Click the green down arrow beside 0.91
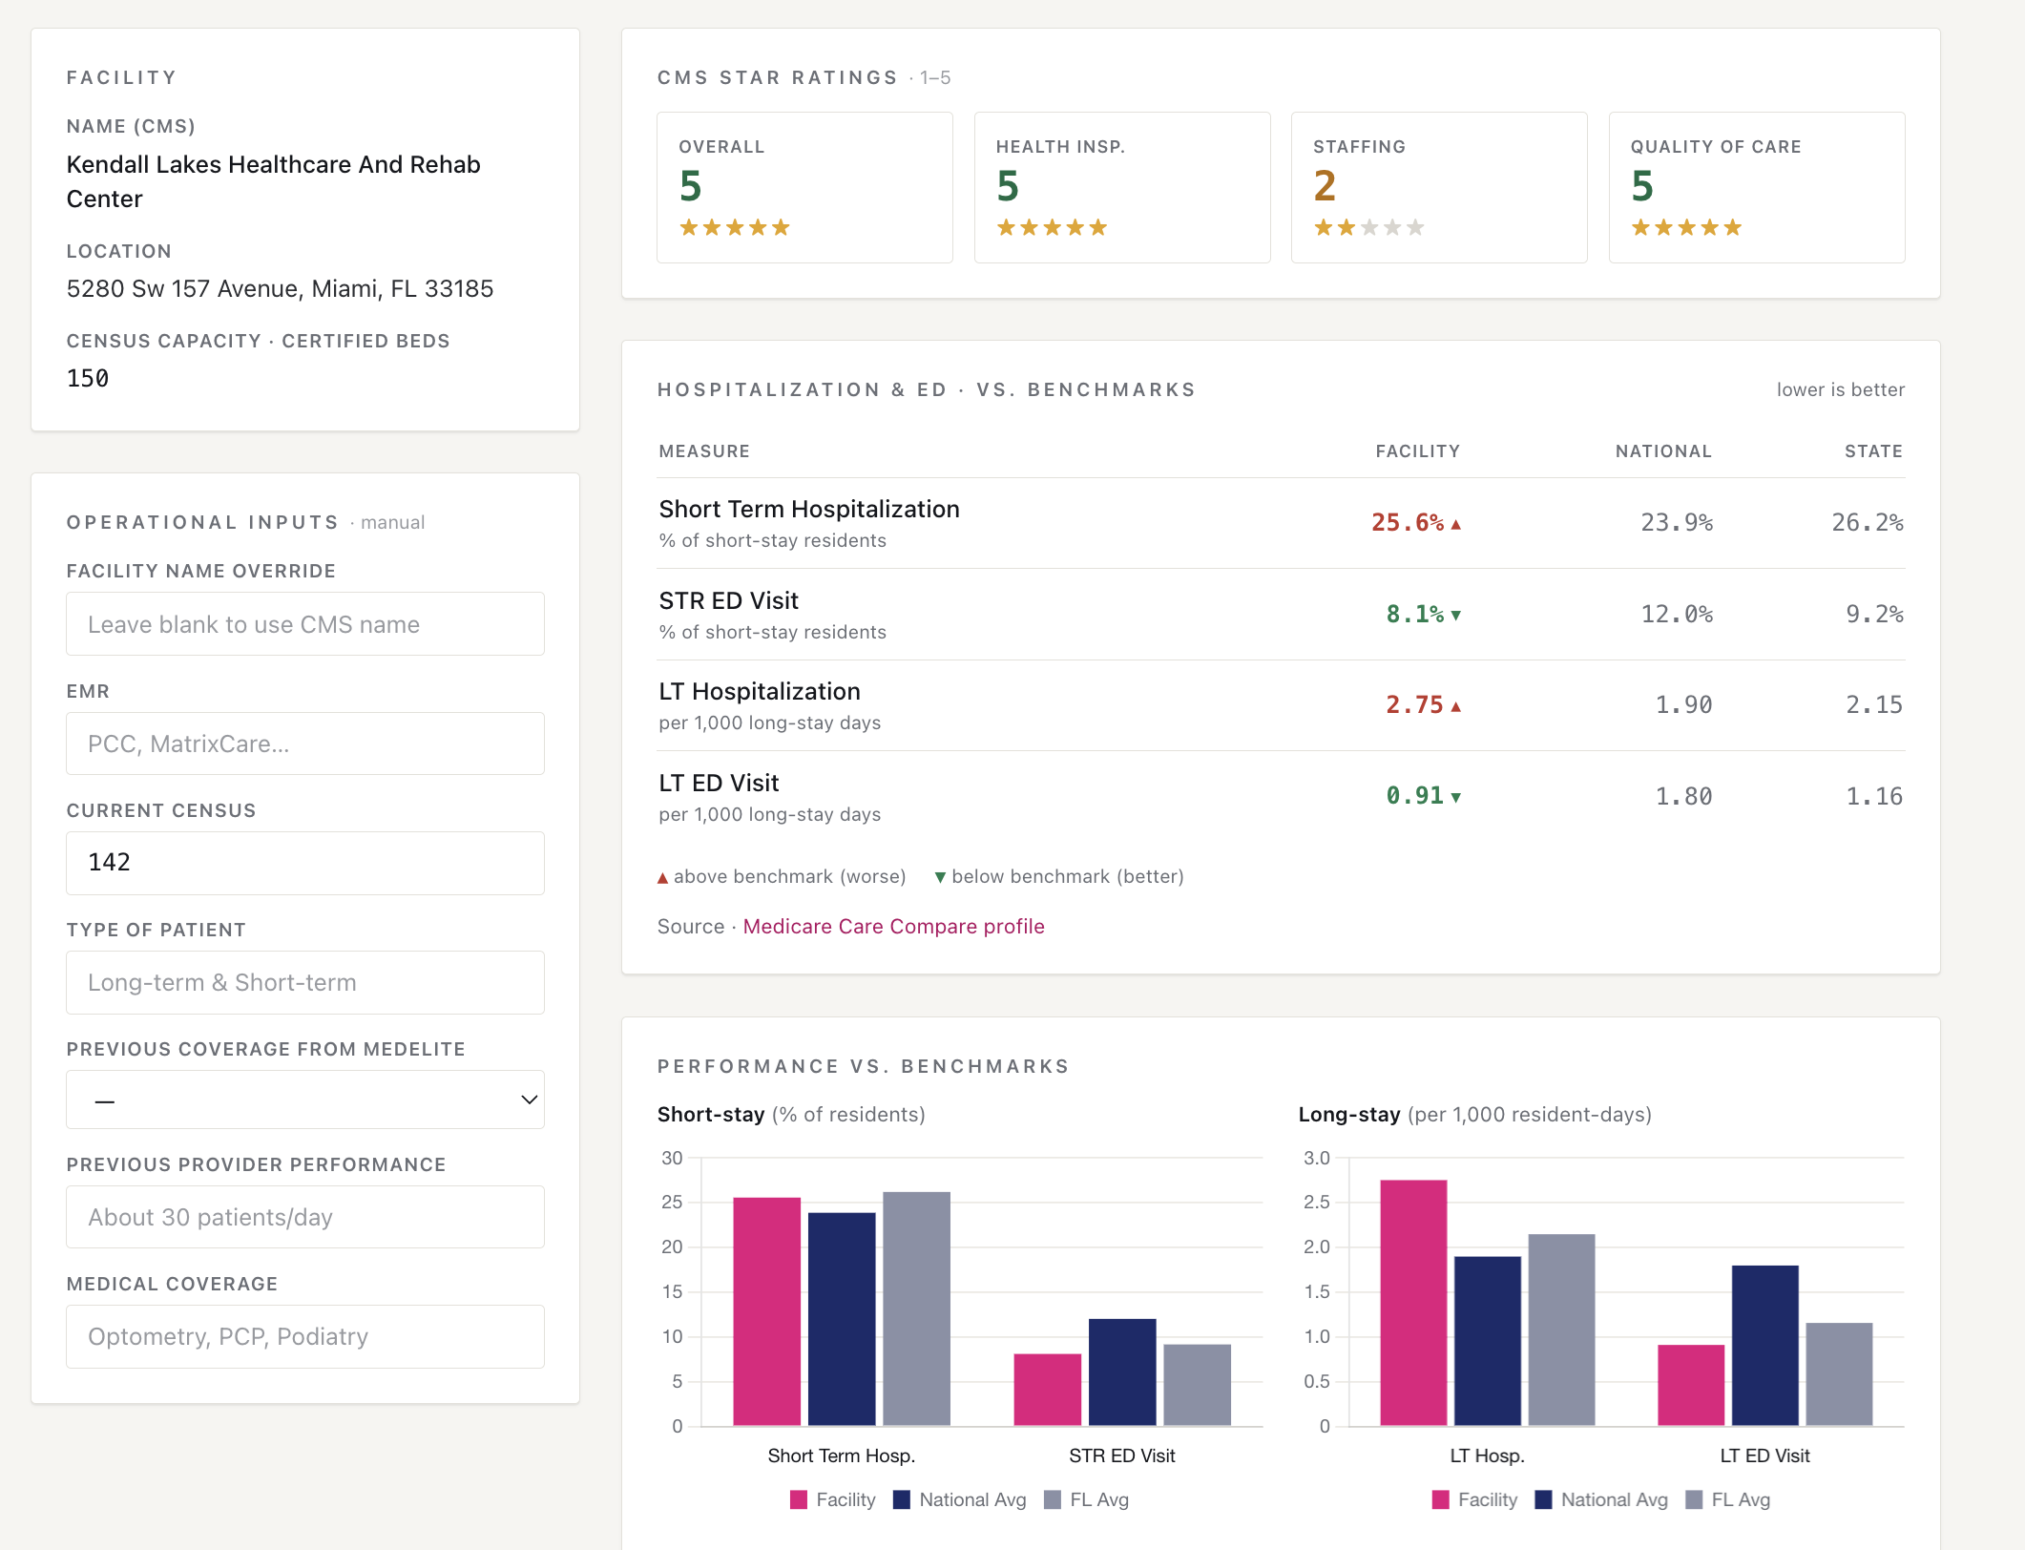Screen dimensions: 2025x1550 point(1455,797)
